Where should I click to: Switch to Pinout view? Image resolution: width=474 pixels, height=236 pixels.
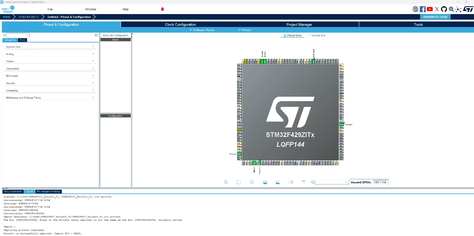tap(293, 36)
